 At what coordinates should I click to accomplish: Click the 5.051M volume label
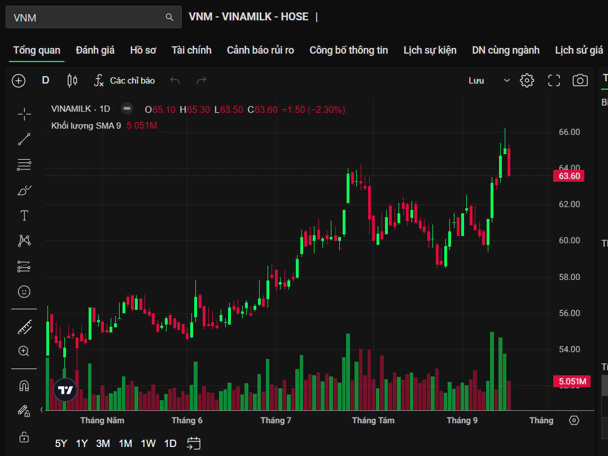pos(572,382)
